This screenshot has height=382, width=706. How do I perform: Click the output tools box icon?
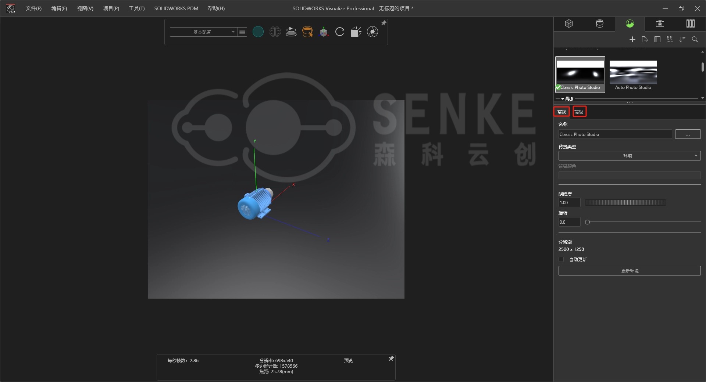click(x=356, y=32)
